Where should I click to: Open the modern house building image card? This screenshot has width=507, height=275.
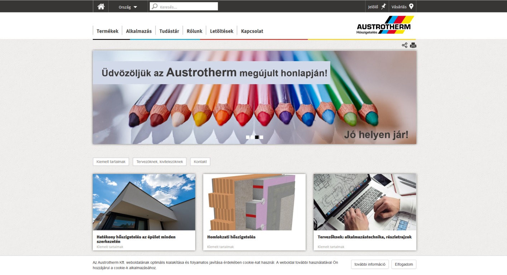pos(144,202)
